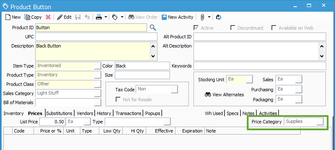Open the Packaging unit dropdown
335x150 pixels.
pos(299,99)
